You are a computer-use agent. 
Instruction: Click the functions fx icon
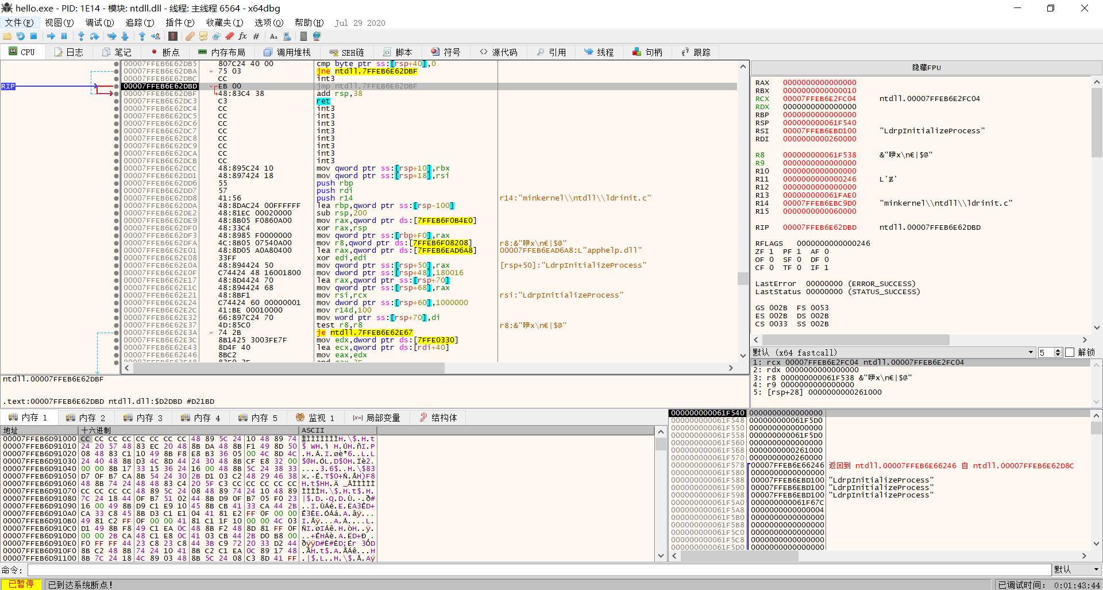pyautogui.click(x=243, y=36)
